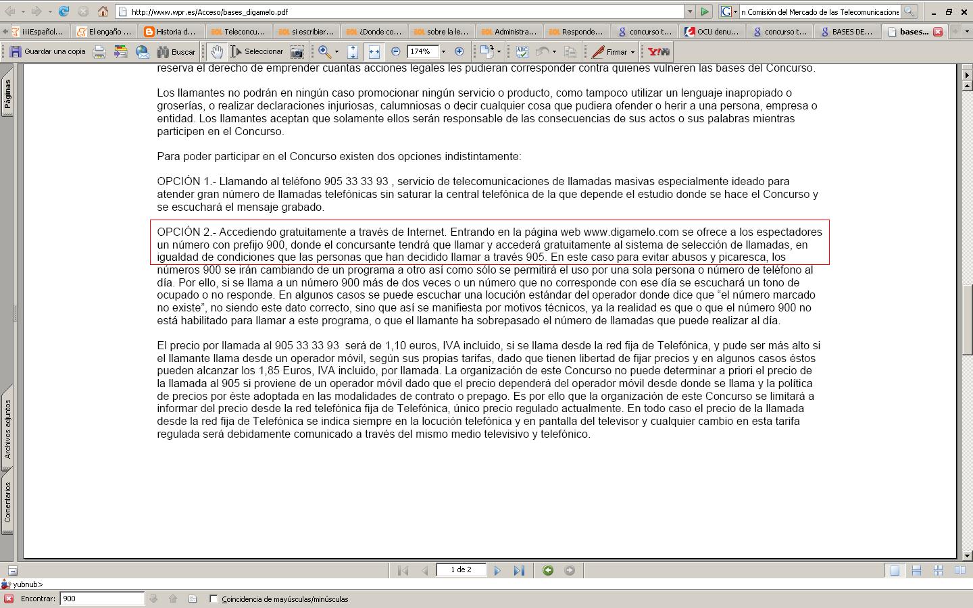Viewport: 973px width, 608px height.
Task: Click the scroll down arrow at bottom right
Action: 967,555
